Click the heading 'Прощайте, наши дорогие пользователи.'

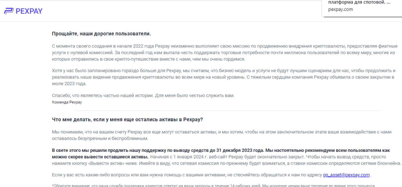coord(101,34)
